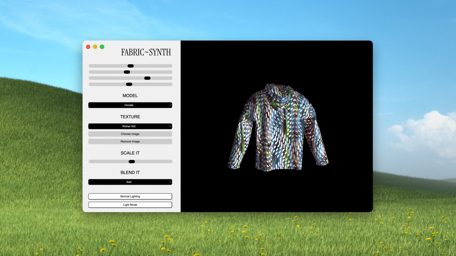The height and width of the screenshot is (256, 456).
Task: Close the window with red button
Action: 88,47
